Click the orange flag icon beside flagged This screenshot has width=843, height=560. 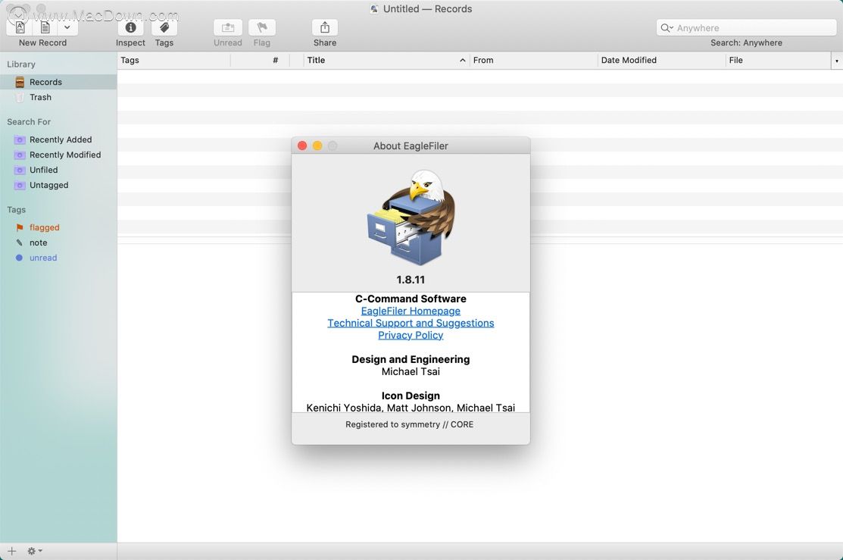20,227
